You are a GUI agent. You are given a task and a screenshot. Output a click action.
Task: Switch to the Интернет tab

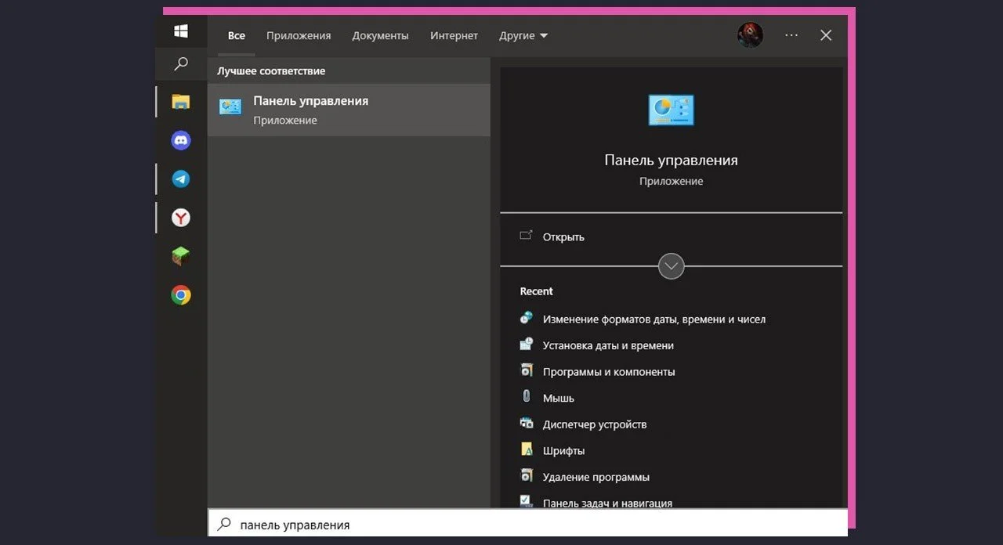point(454,35)
